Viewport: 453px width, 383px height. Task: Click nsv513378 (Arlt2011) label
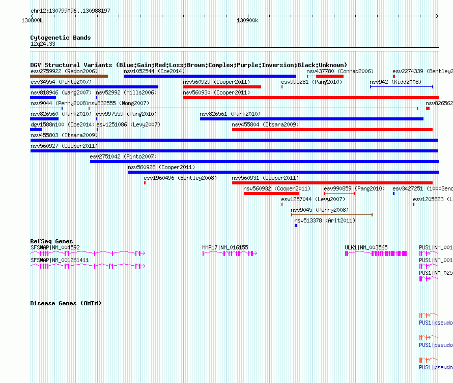[x=325, y=220]
